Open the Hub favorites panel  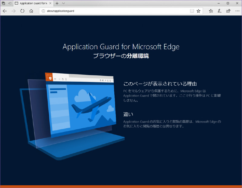tap(211, 11)
